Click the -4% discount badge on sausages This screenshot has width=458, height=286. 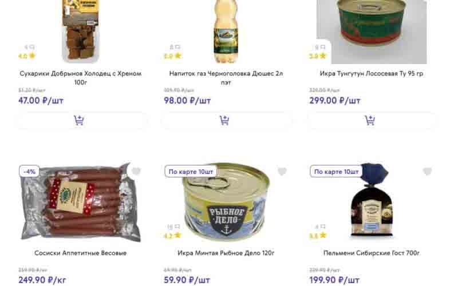click(30, 172)
